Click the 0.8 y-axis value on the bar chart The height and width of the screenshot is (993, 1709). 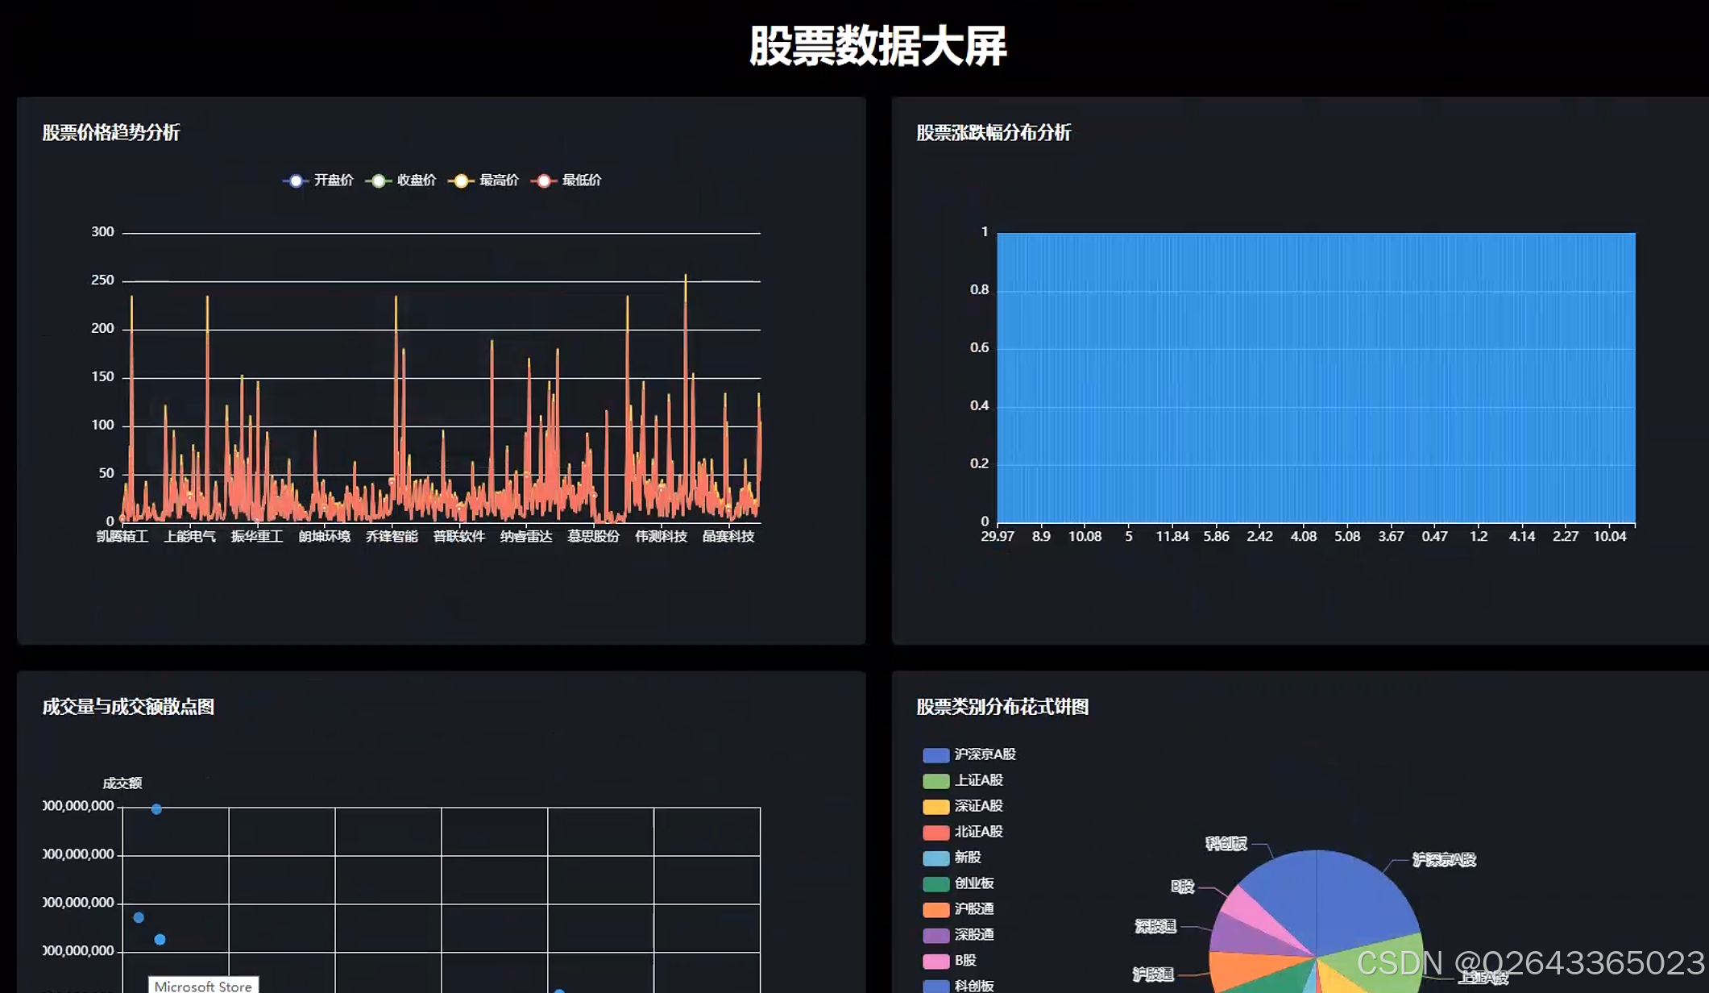pyautogui.click(x=979, y=290)
